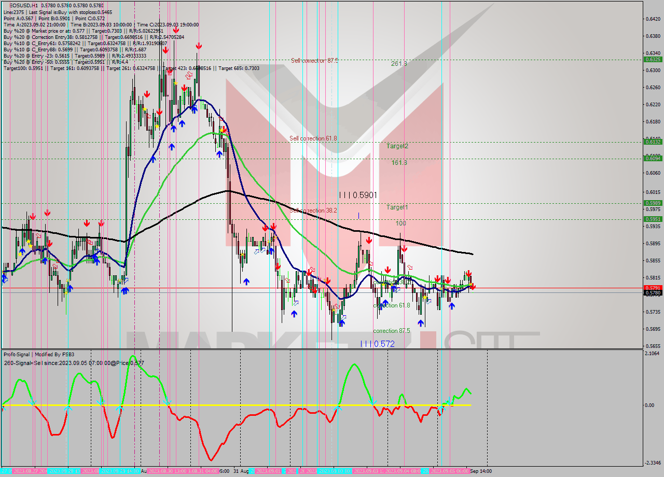Click the 'Target1' level label

pos(397,207)
